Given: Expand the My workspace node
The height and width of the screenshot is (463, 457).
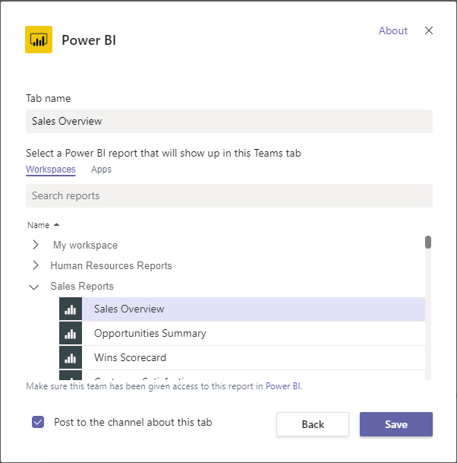Looking at the screenshot, I should click(x=36, y=245).
